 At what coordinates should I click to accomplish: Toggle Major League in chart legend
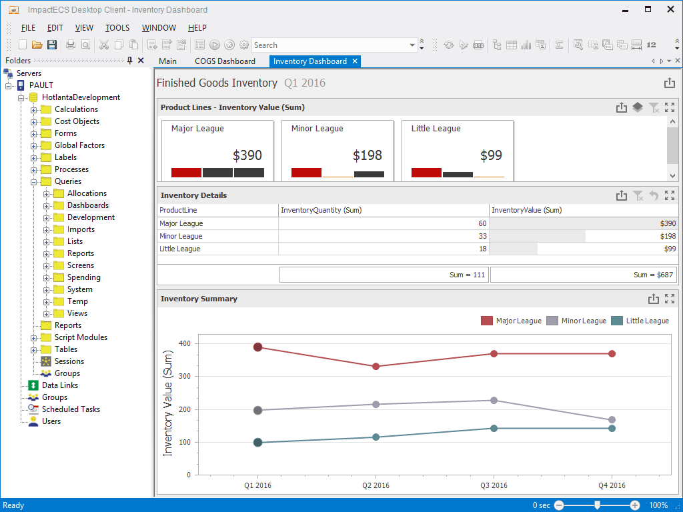coord(511,321)
